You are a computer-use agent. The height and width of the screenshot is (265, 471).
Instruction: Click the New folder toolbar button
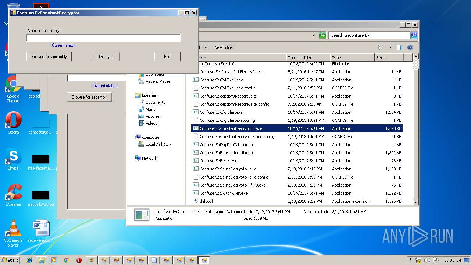[224, 47]
